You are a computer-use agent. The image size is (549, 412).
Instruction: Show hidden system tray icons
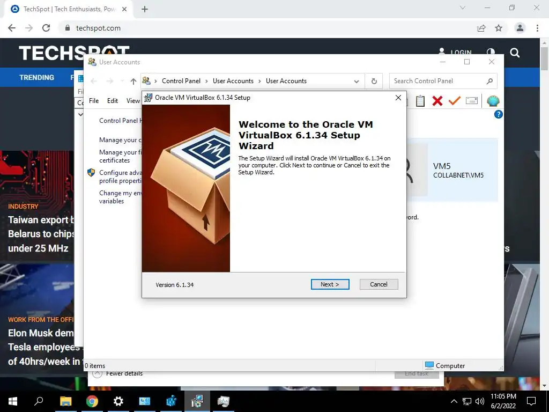pos(454,401)
